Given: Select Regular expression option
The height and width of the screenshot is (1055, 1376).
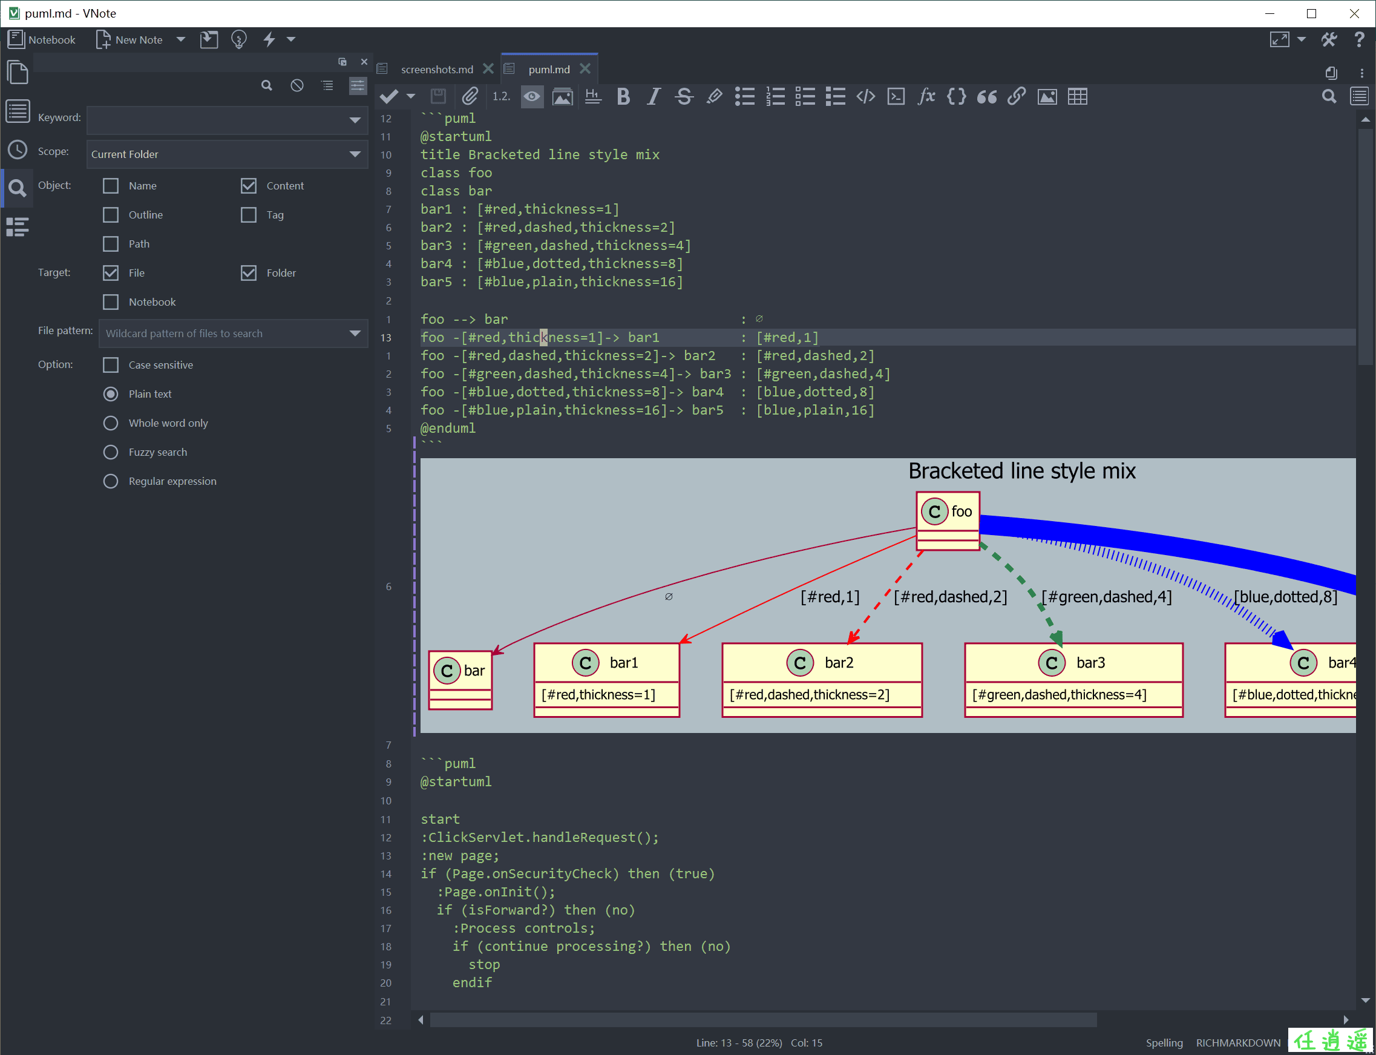Looking at the screenshot, I should (x=111, y=481).
